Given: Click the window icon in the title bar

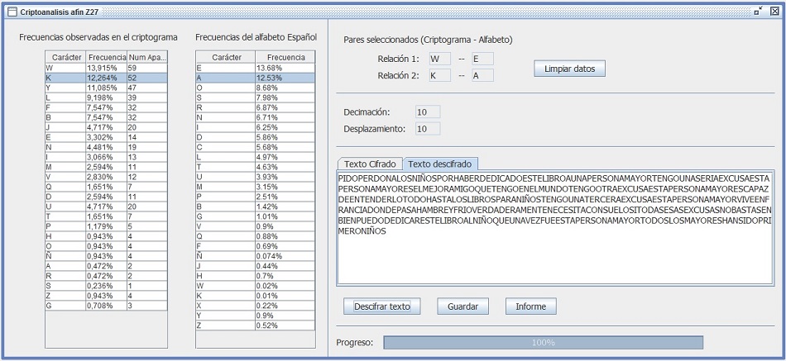Looking at the screenshot, I should coord(12,12).
